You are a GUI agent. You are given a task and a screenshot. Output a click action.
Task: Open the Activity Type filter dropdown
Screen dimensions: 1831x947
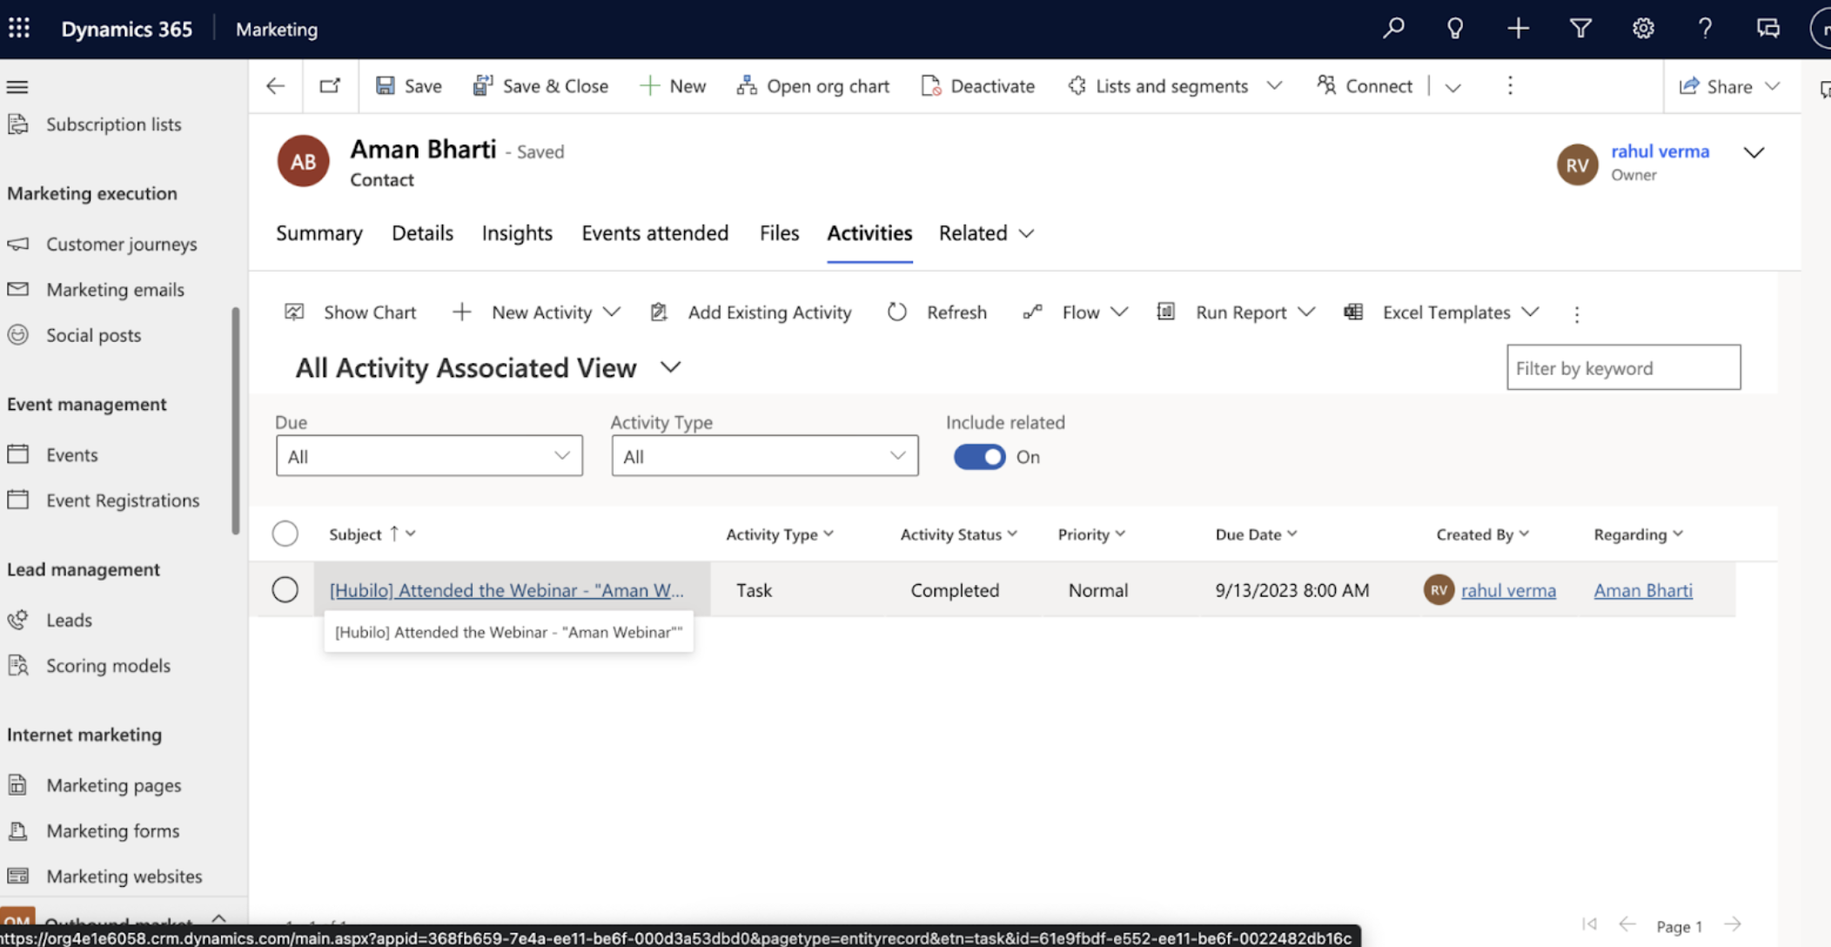(765, 456)
